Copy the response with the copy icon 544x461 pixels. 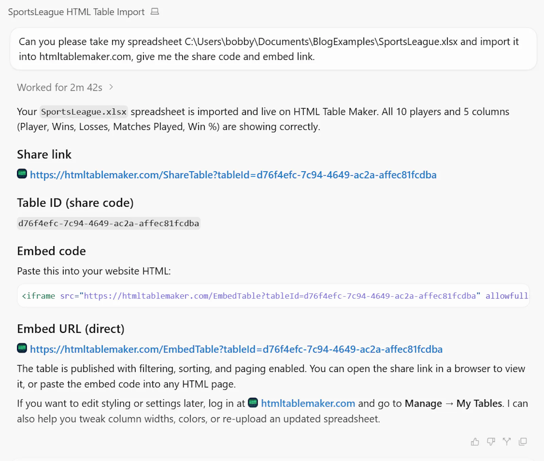point(523,442)
